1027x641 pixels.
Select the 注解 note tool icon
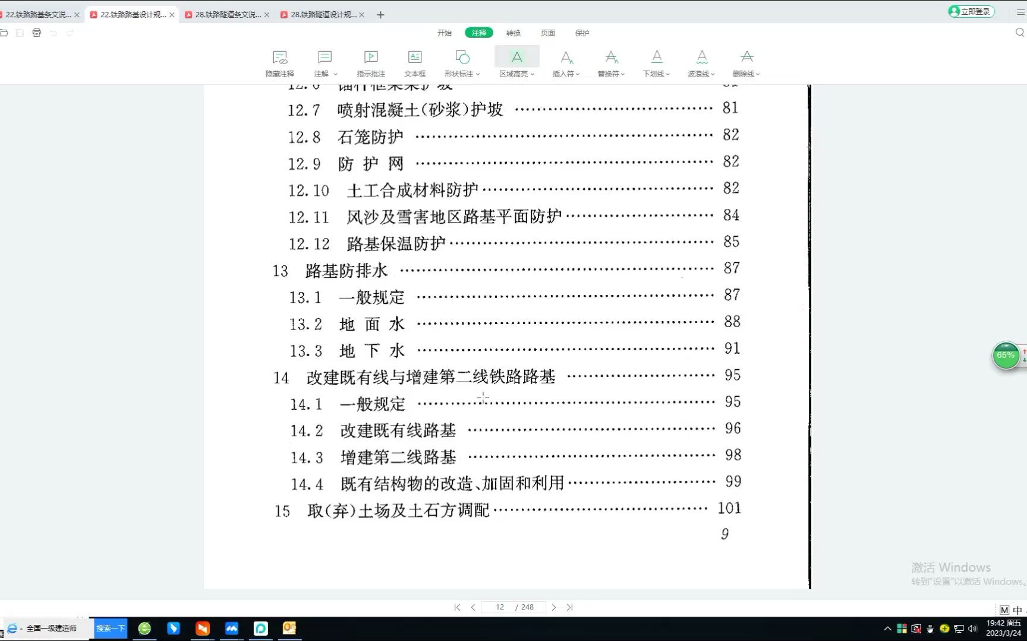point(325,58)
